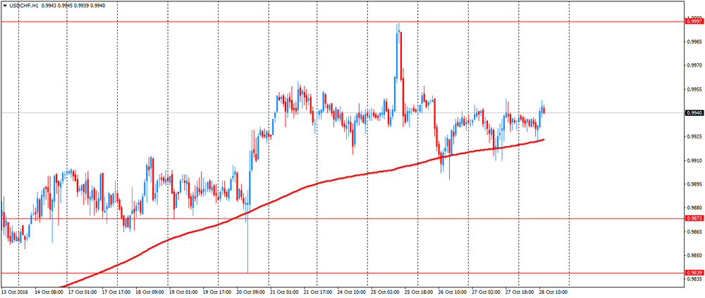The width and height of the screenshot is (705, 298).
Task: Click the 20 Oct 09:00 time label
Action: [x=250, y=291]
